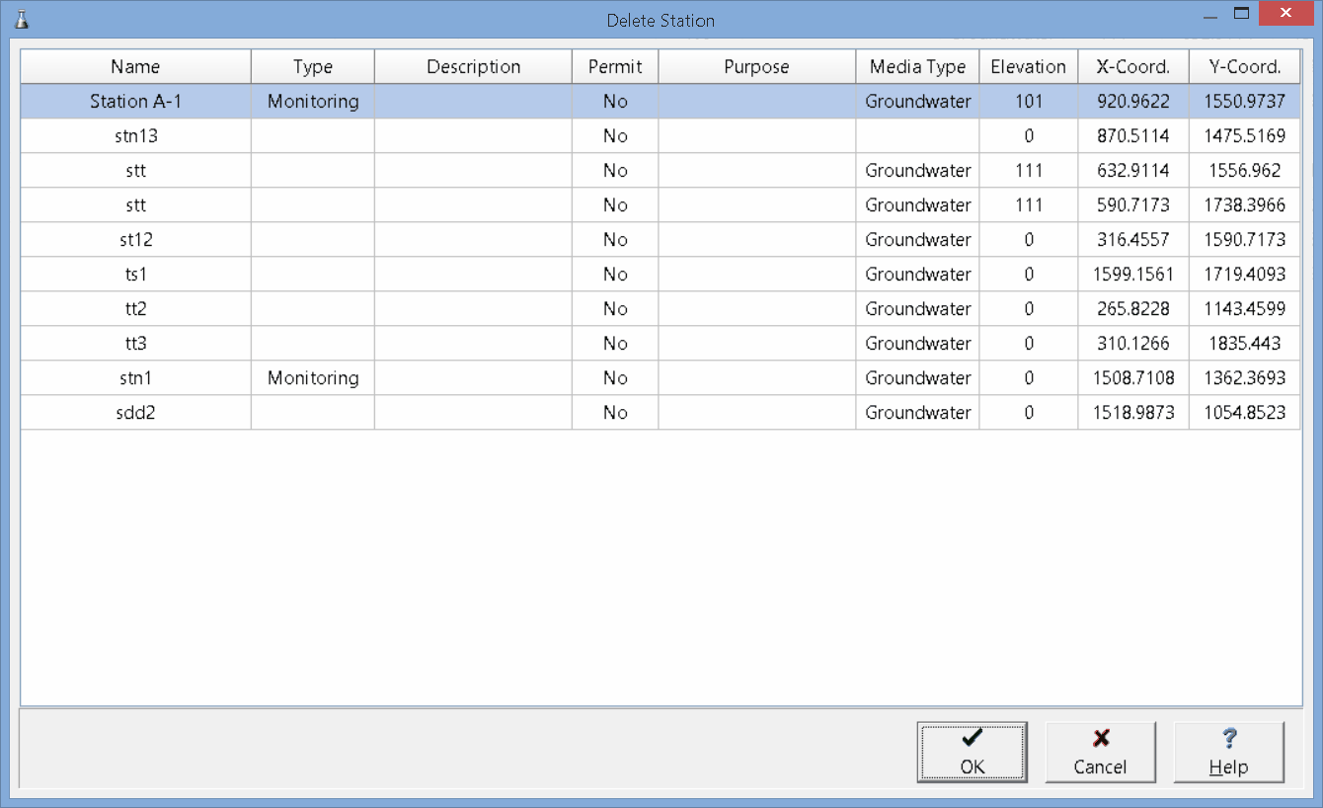Click X-Coord value 316.4557

(1133, 240)
